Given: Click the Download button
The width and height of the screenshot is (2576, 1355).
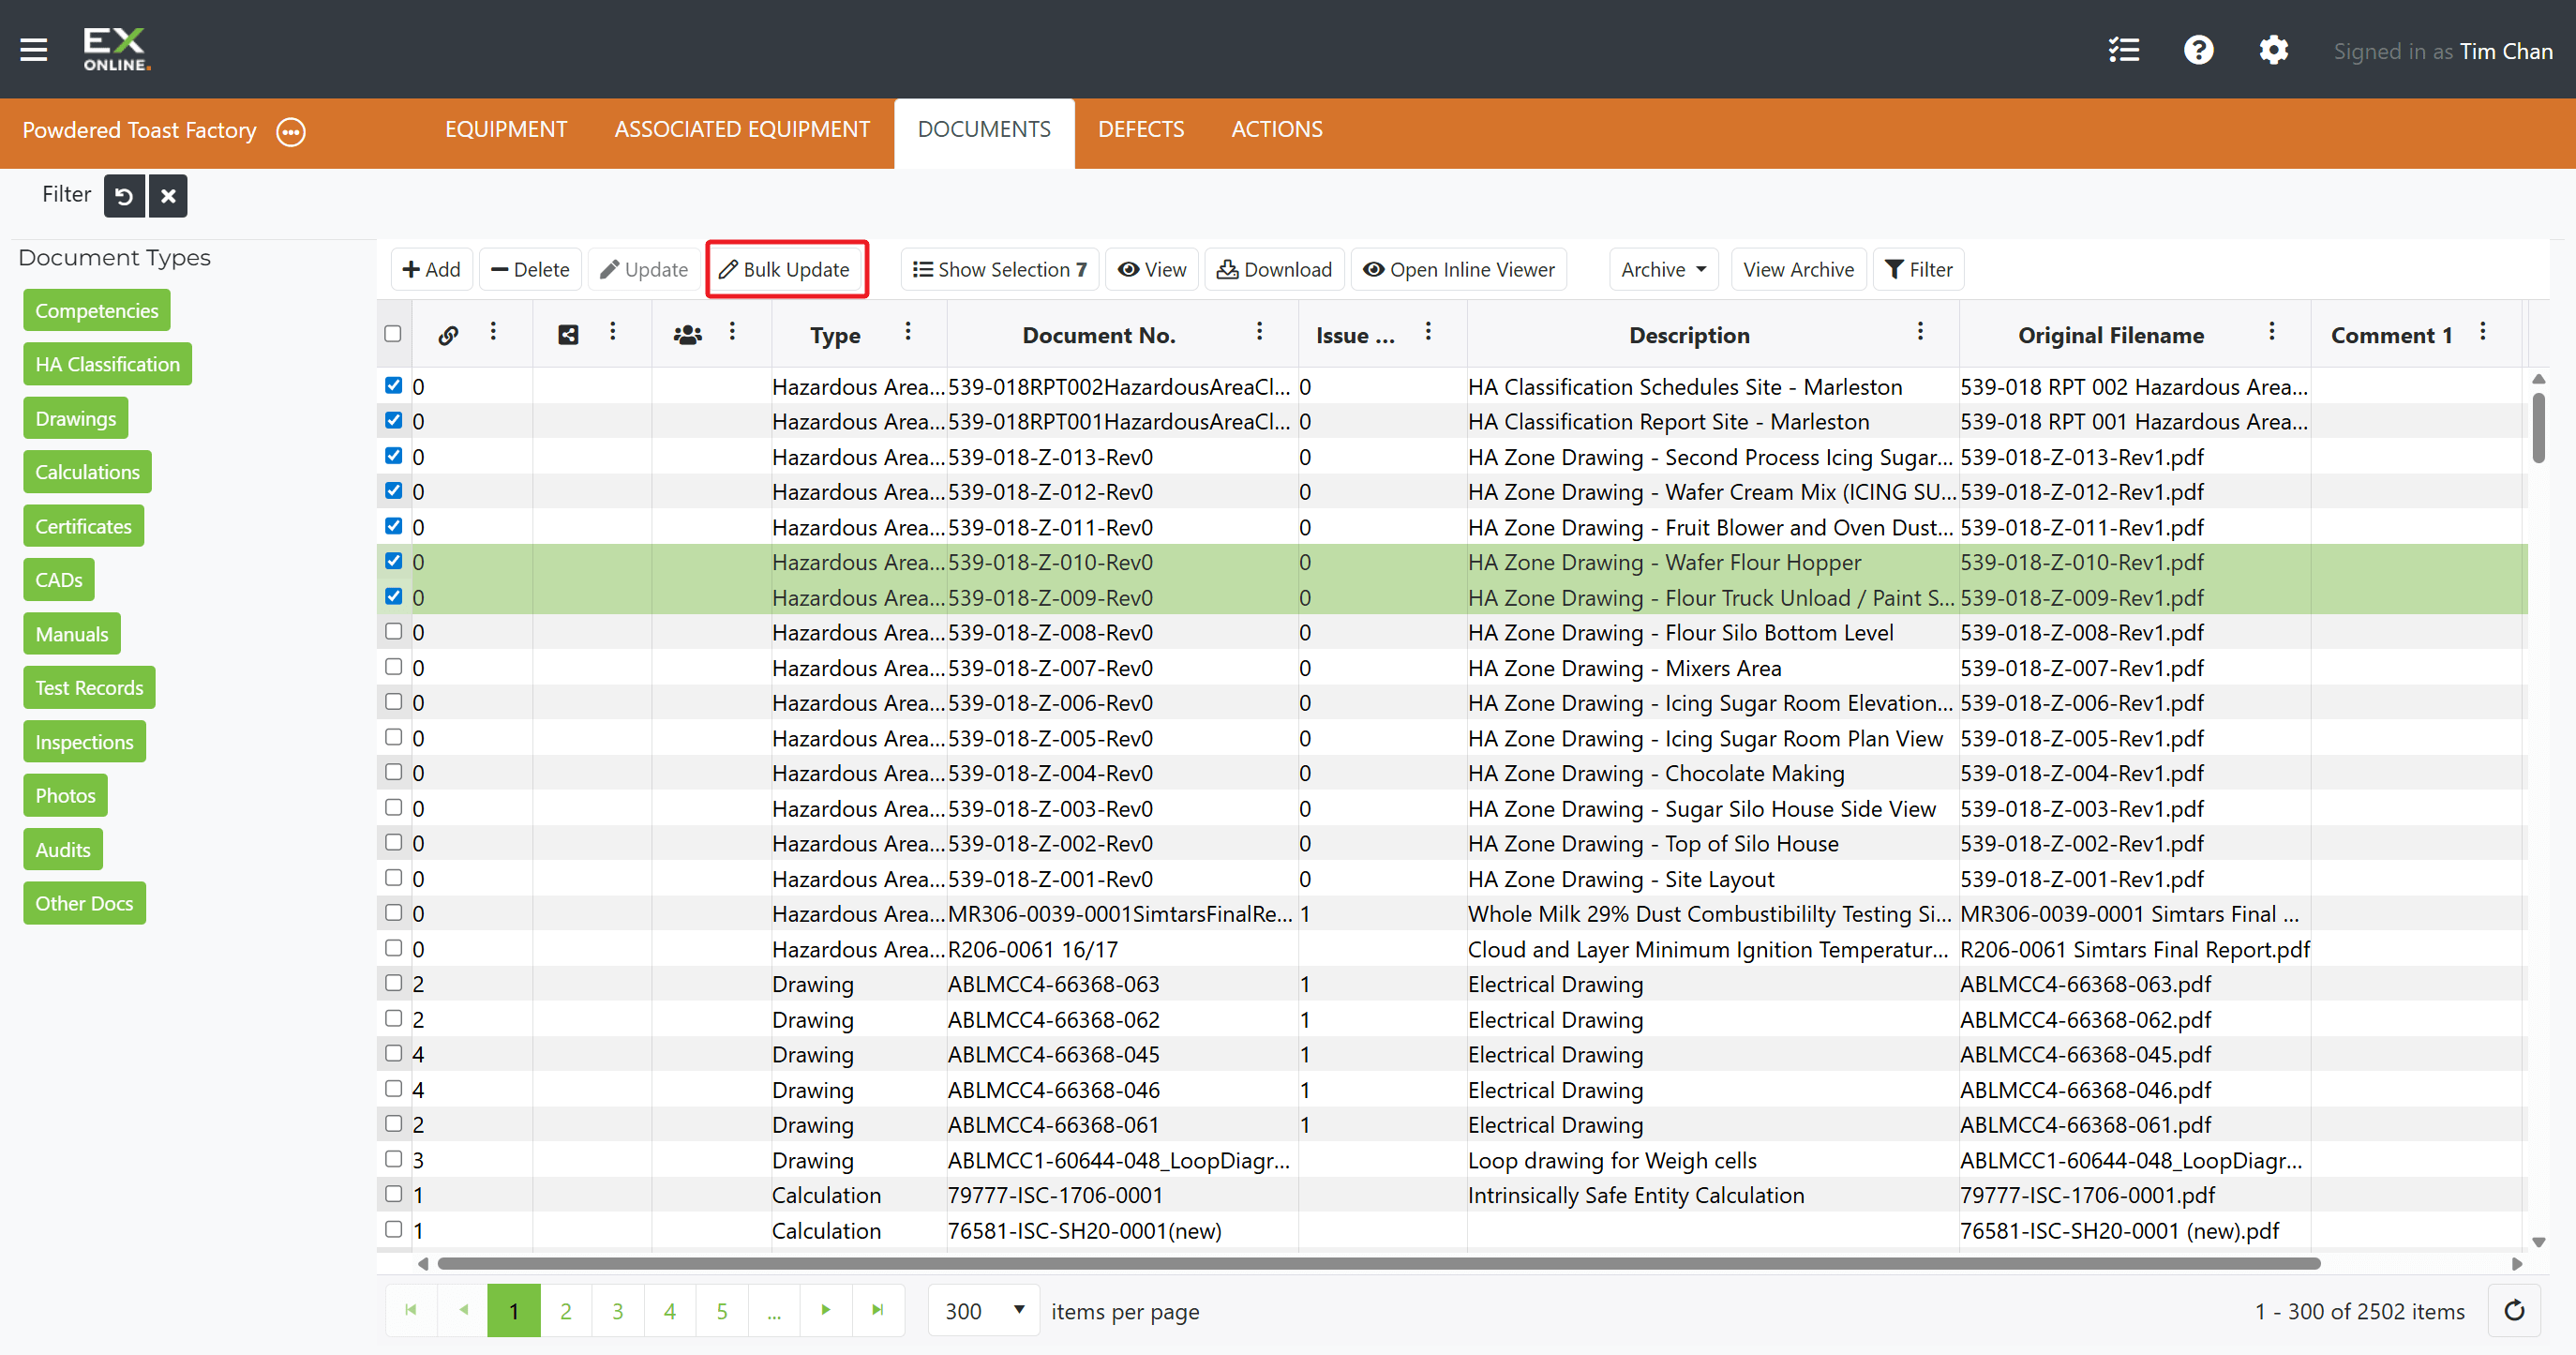Looking at the screenshot, I should click(1274, 270).
